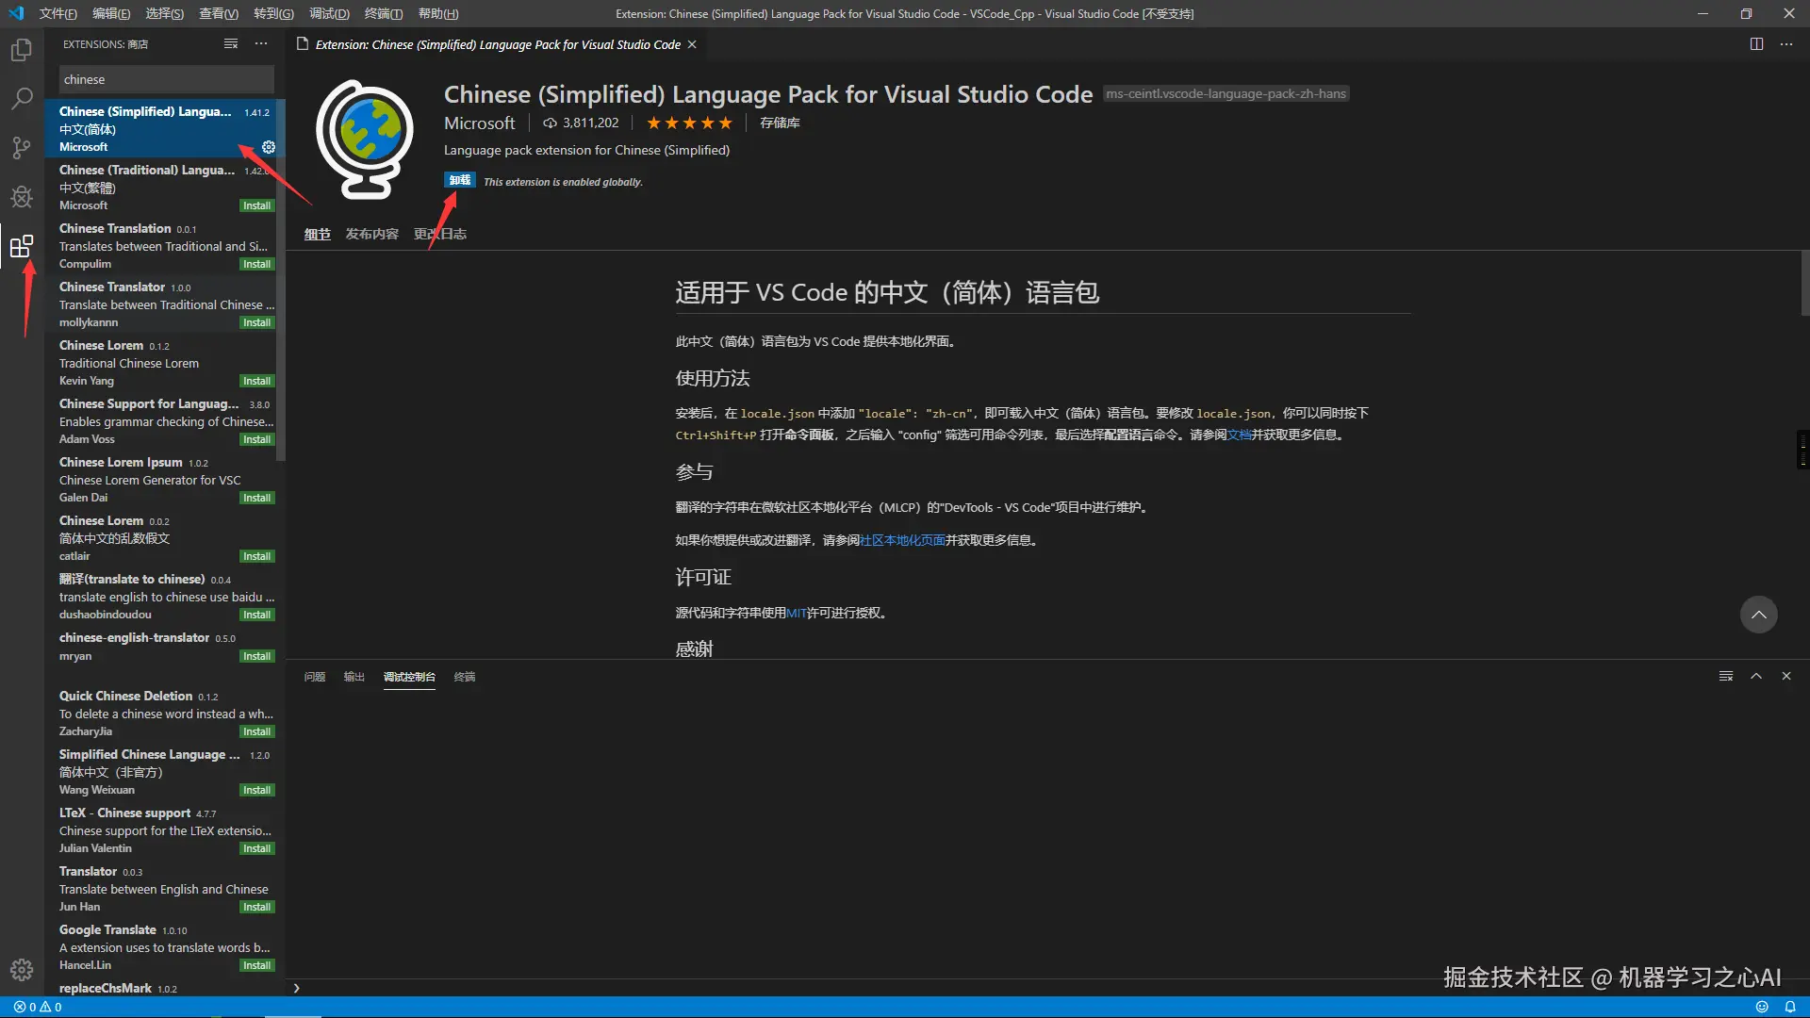Click the scroll-to-top round button
Viewport: 1810px width, 1018px height.
click(1758, 615)
